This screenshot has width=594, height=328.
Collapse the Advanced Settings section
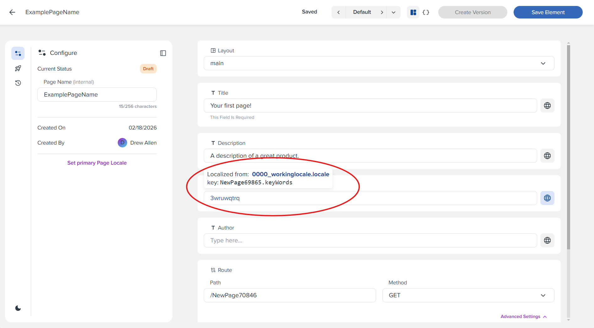[523, 316]
